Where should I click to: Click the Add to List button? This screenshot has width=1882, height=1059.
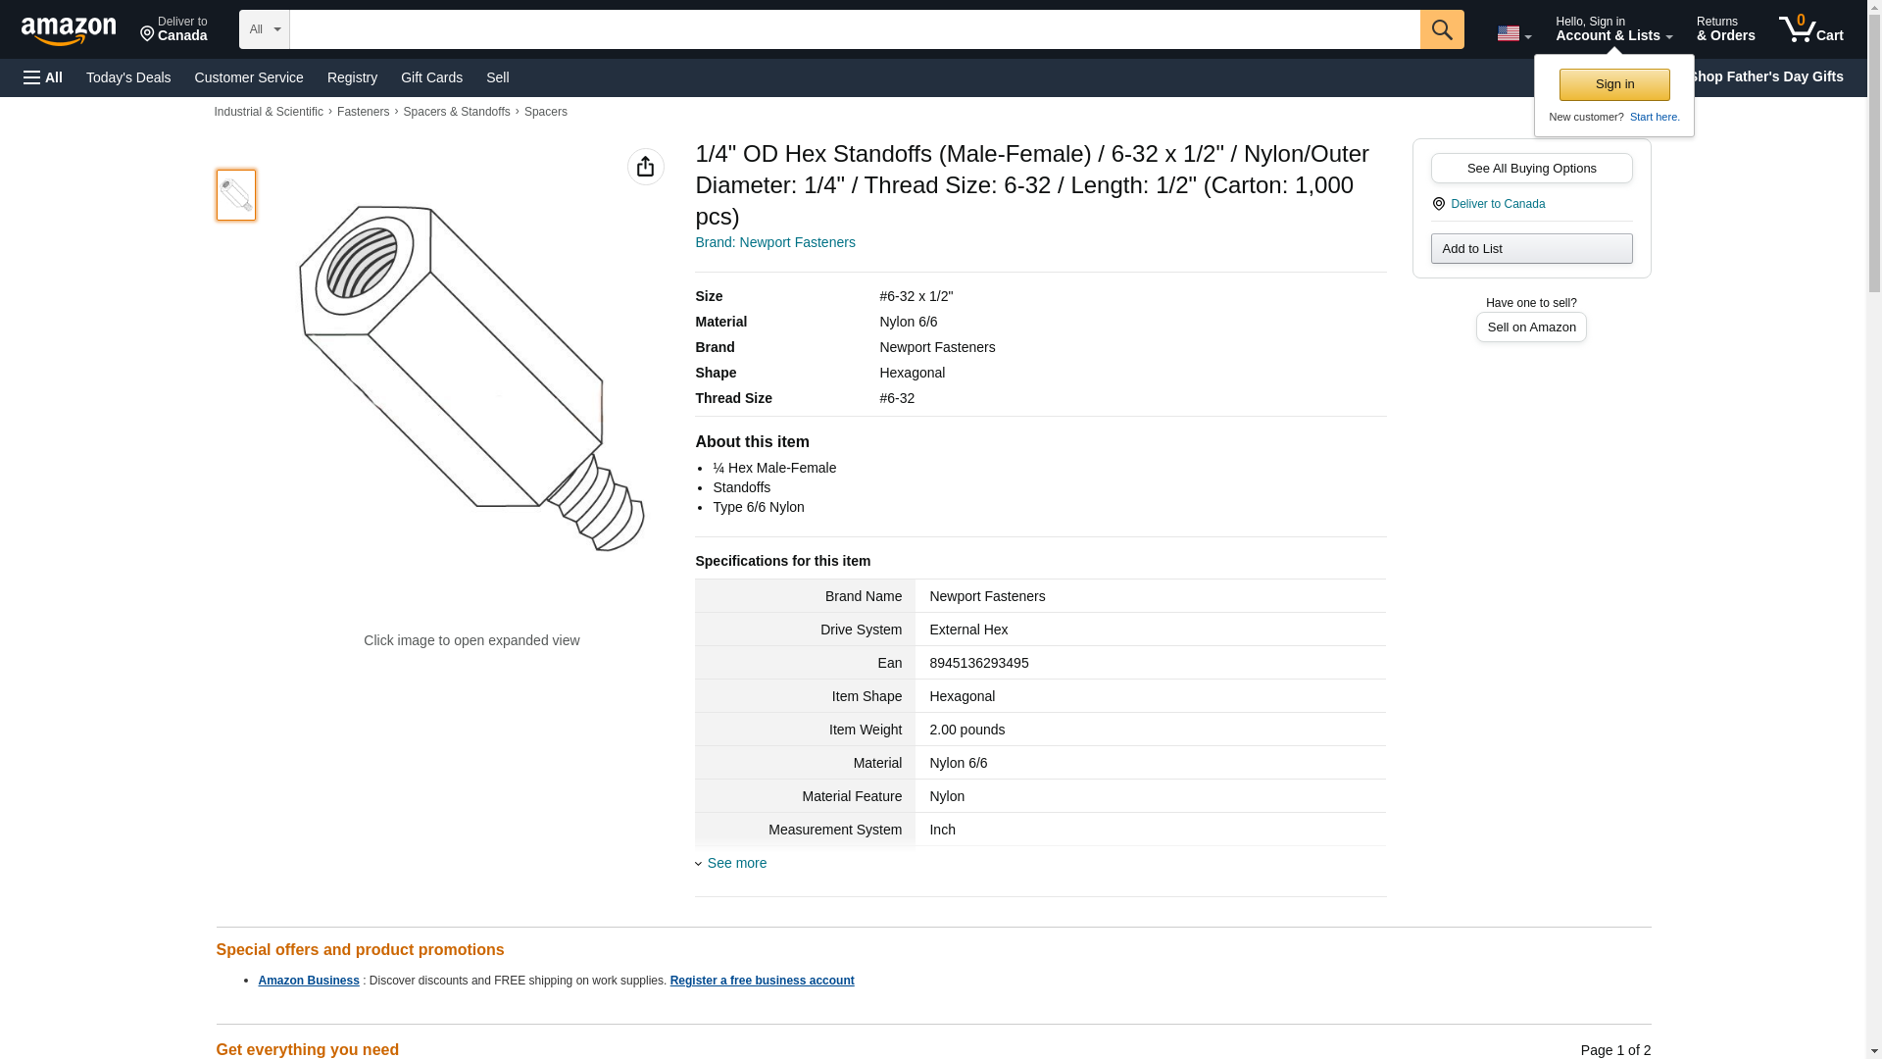[x=1531, y=248]
